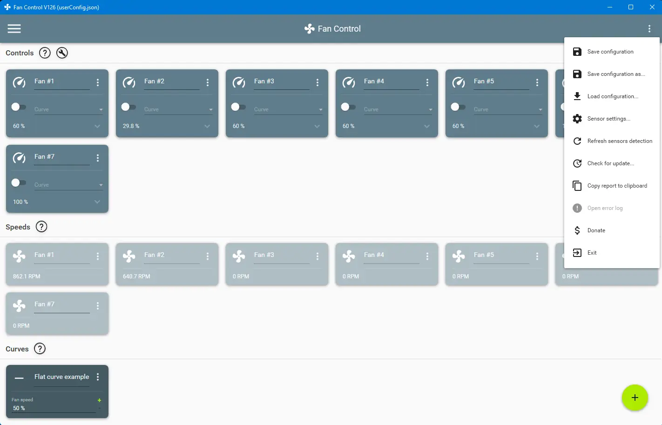Click the fan icon on Fan #2 speed card
662x425 pixels.
coord(129,256)
